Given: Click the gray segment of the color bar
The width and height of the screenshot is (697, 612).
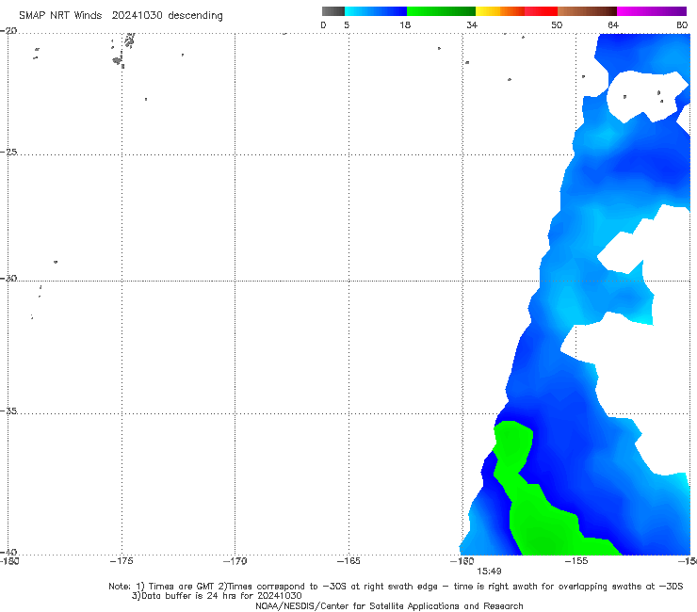Looking at the screenshot, I should pos(333,11).
